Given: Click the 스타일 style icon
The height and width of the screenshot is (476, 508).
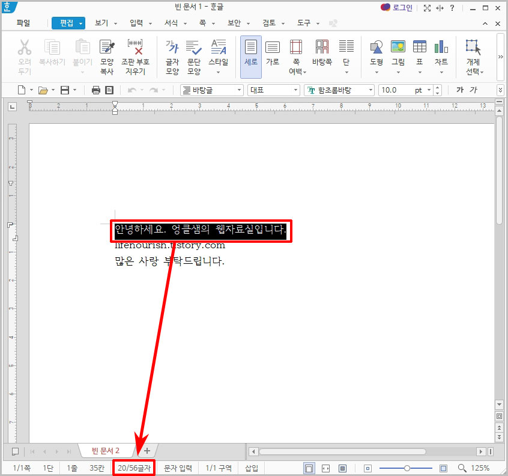Looking at the screenshot, I should [x=219, y=56].
